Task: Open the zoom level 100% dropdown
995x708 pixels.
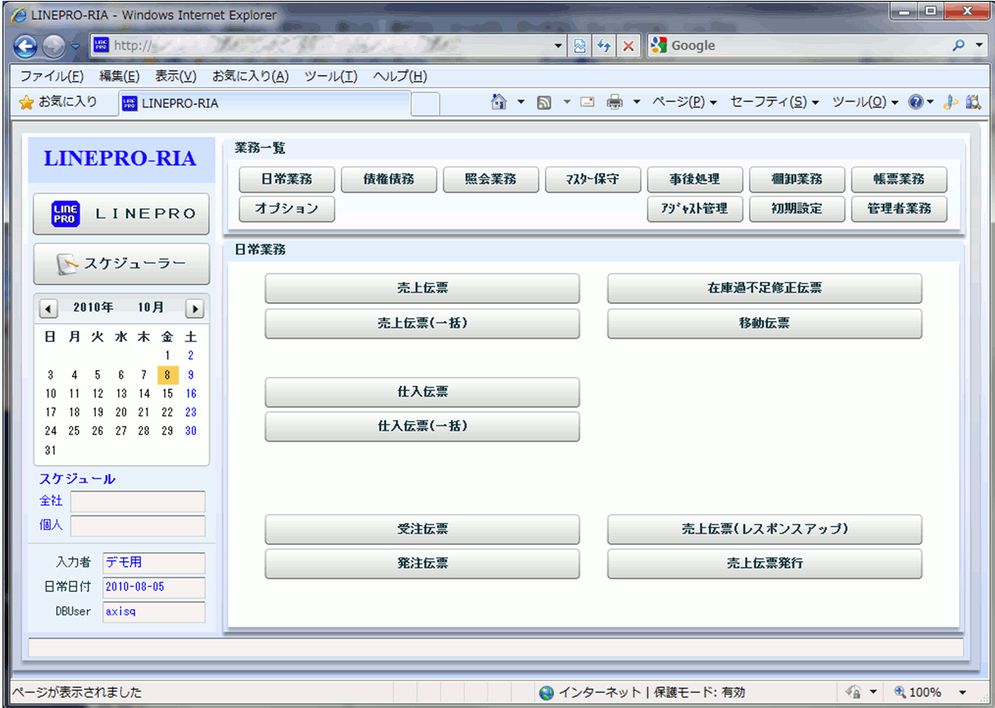Action: [x=962, y=692]
